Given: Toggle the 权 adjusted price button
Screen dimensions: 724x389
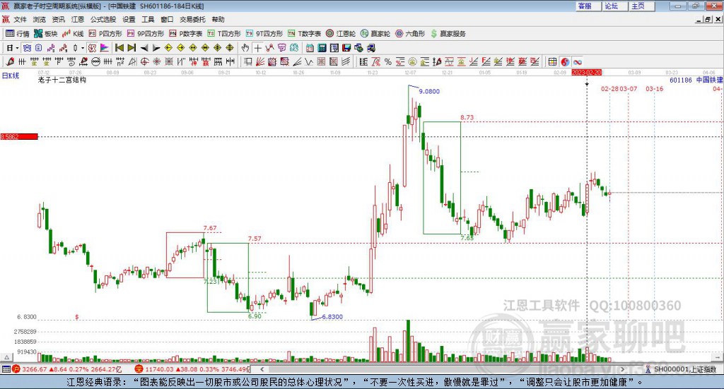Looking at the screenshot, I should coord(93,48).
